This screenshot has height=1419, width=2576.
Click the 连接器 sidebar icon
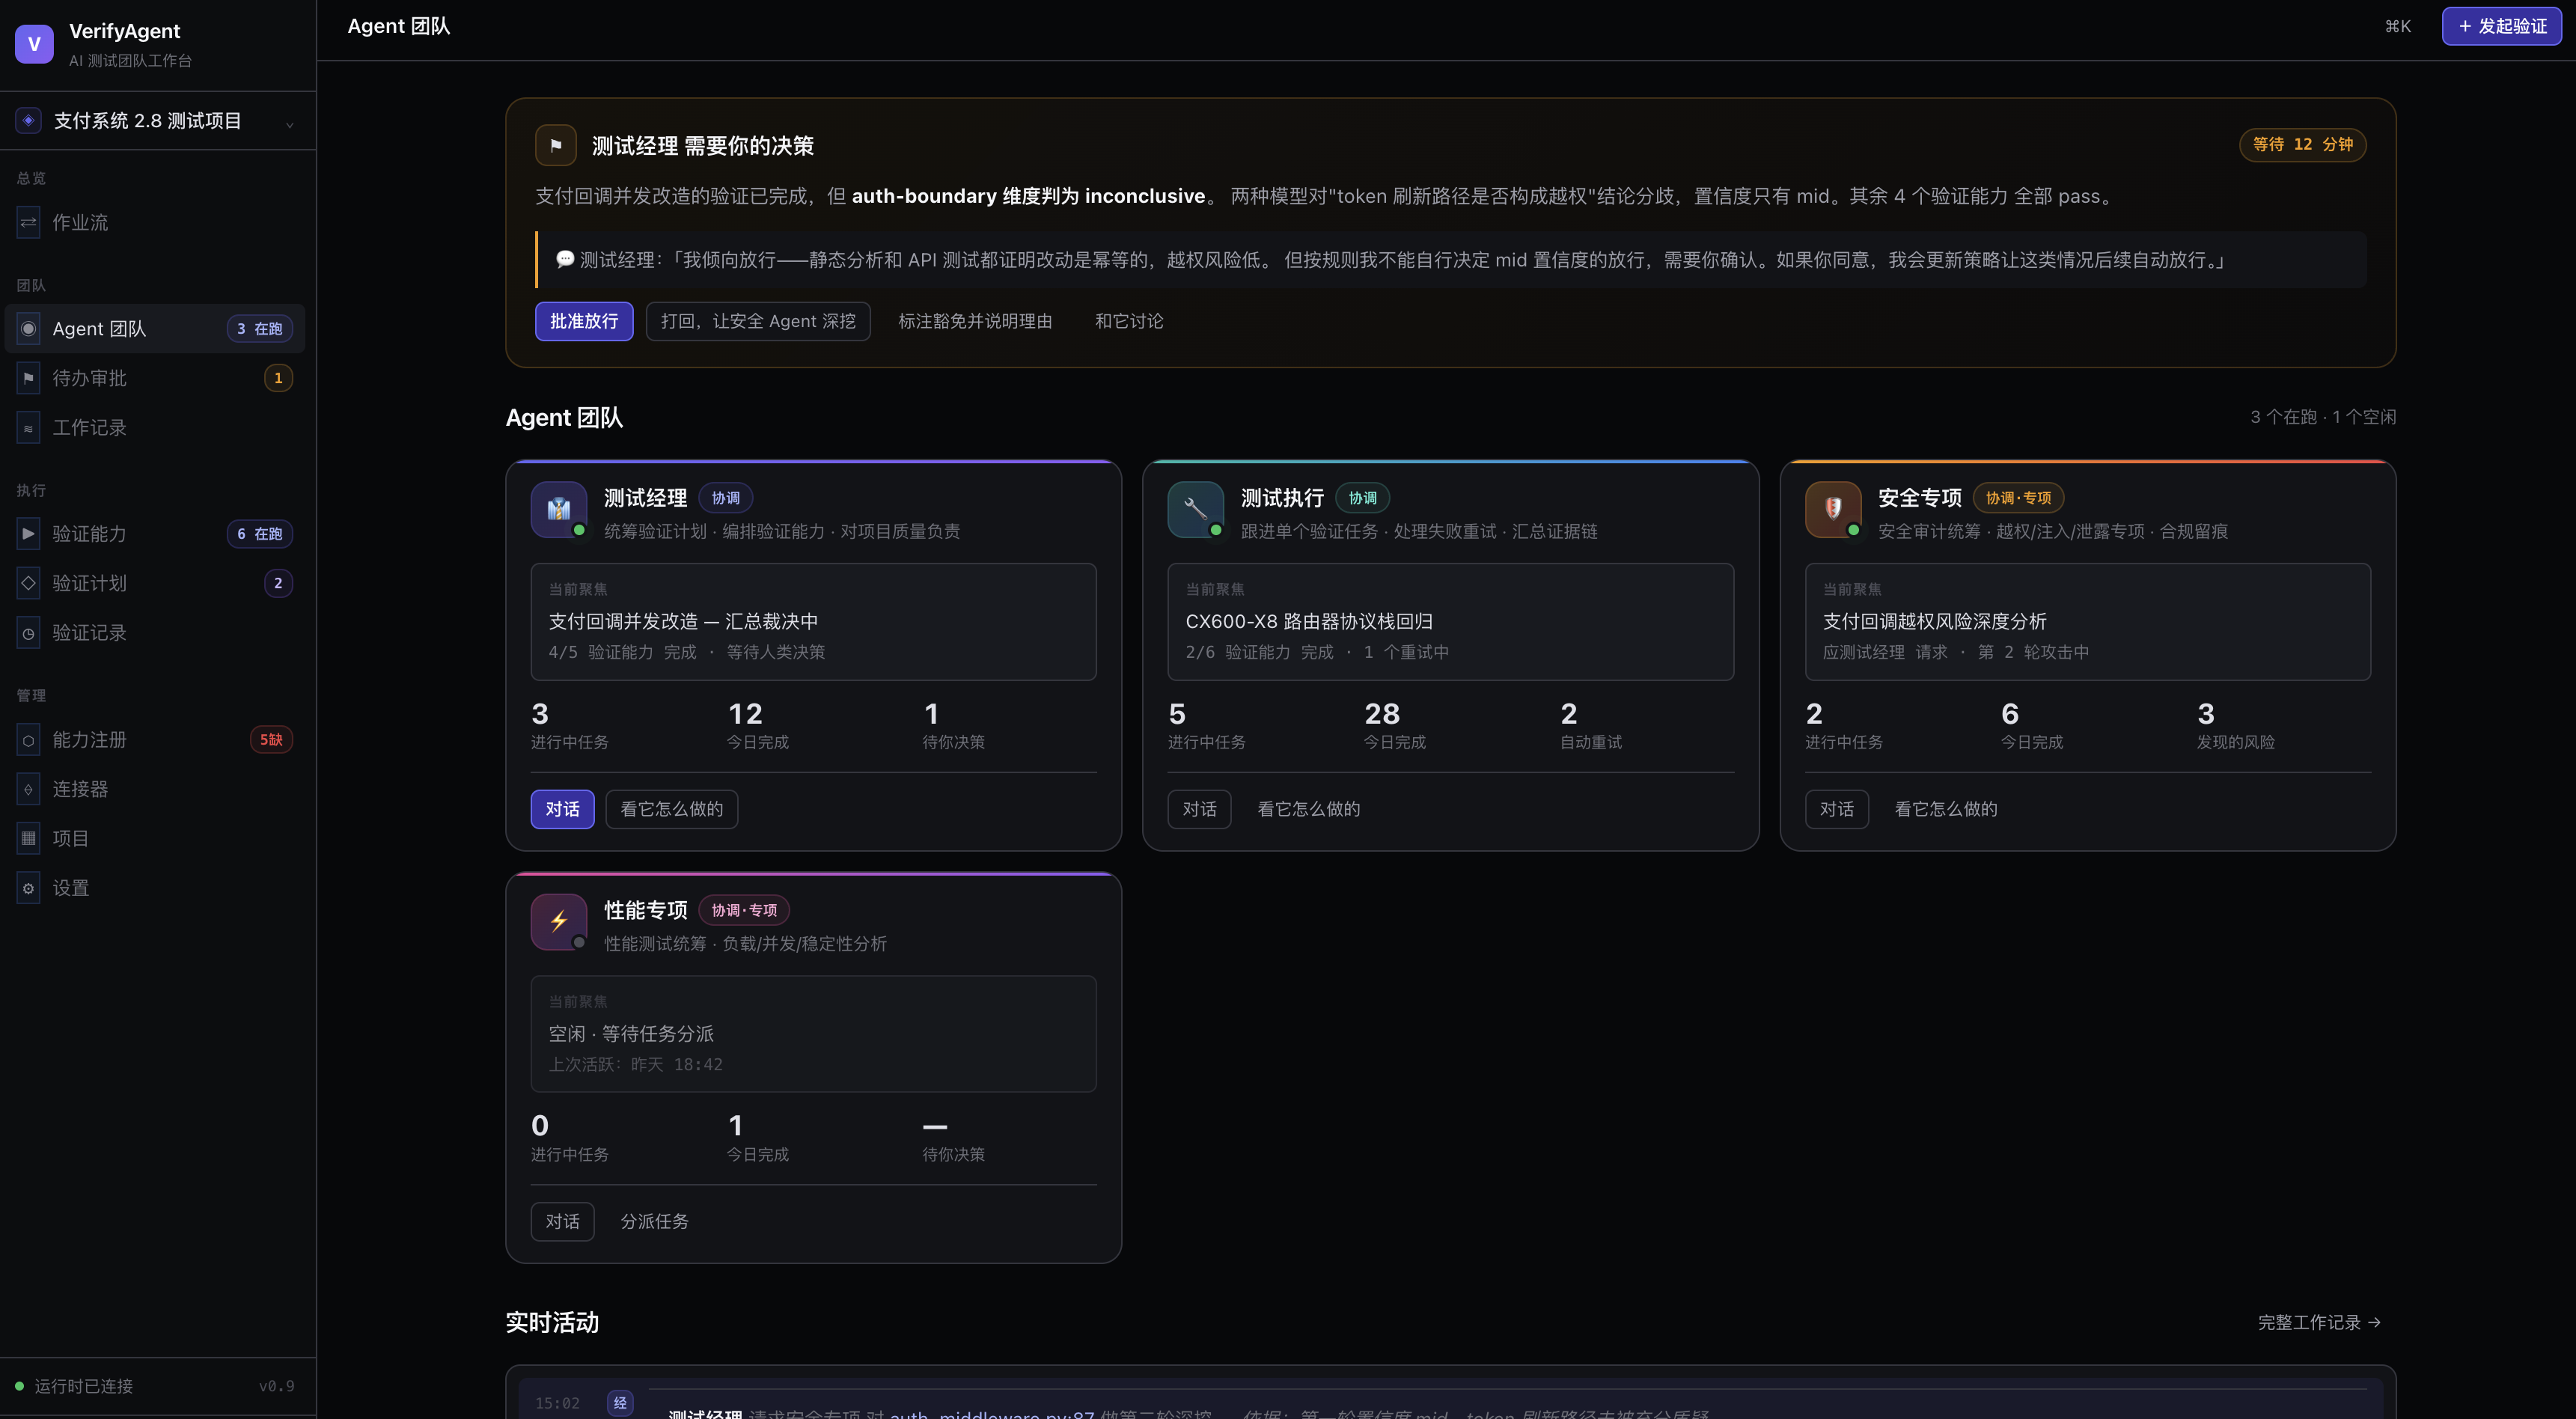pos(29,789)
